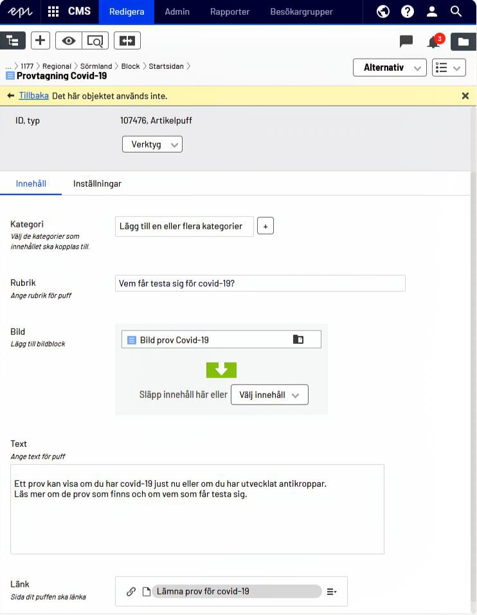Open the user profile icon
477x615 pixels.
[432, 12]
